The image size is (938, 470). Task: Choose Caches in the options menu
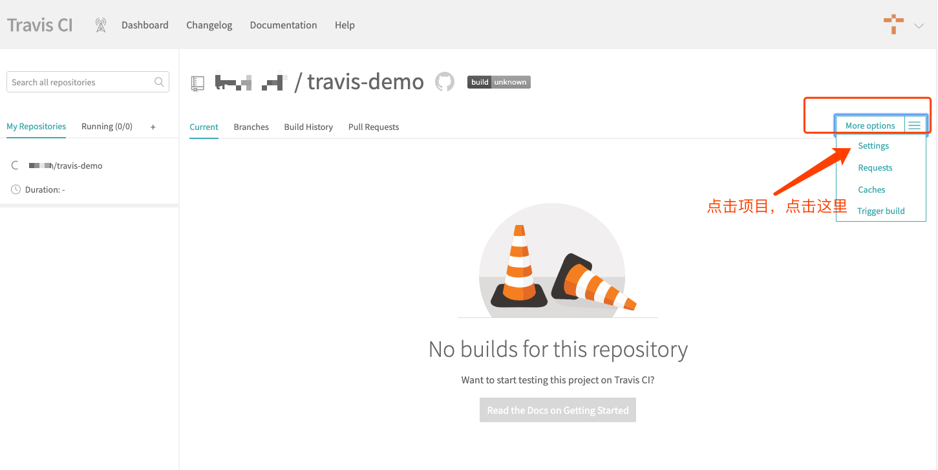[871, 189]
